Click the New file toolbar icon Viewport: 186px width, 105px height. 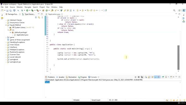pos(2,10)
